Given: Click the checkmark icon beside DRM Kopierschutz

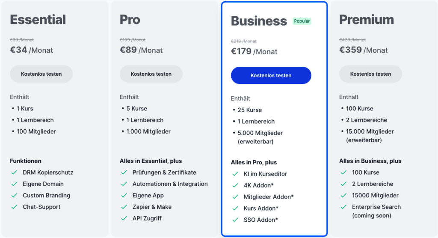Looking at the screenshot, I should click(14, 173).
